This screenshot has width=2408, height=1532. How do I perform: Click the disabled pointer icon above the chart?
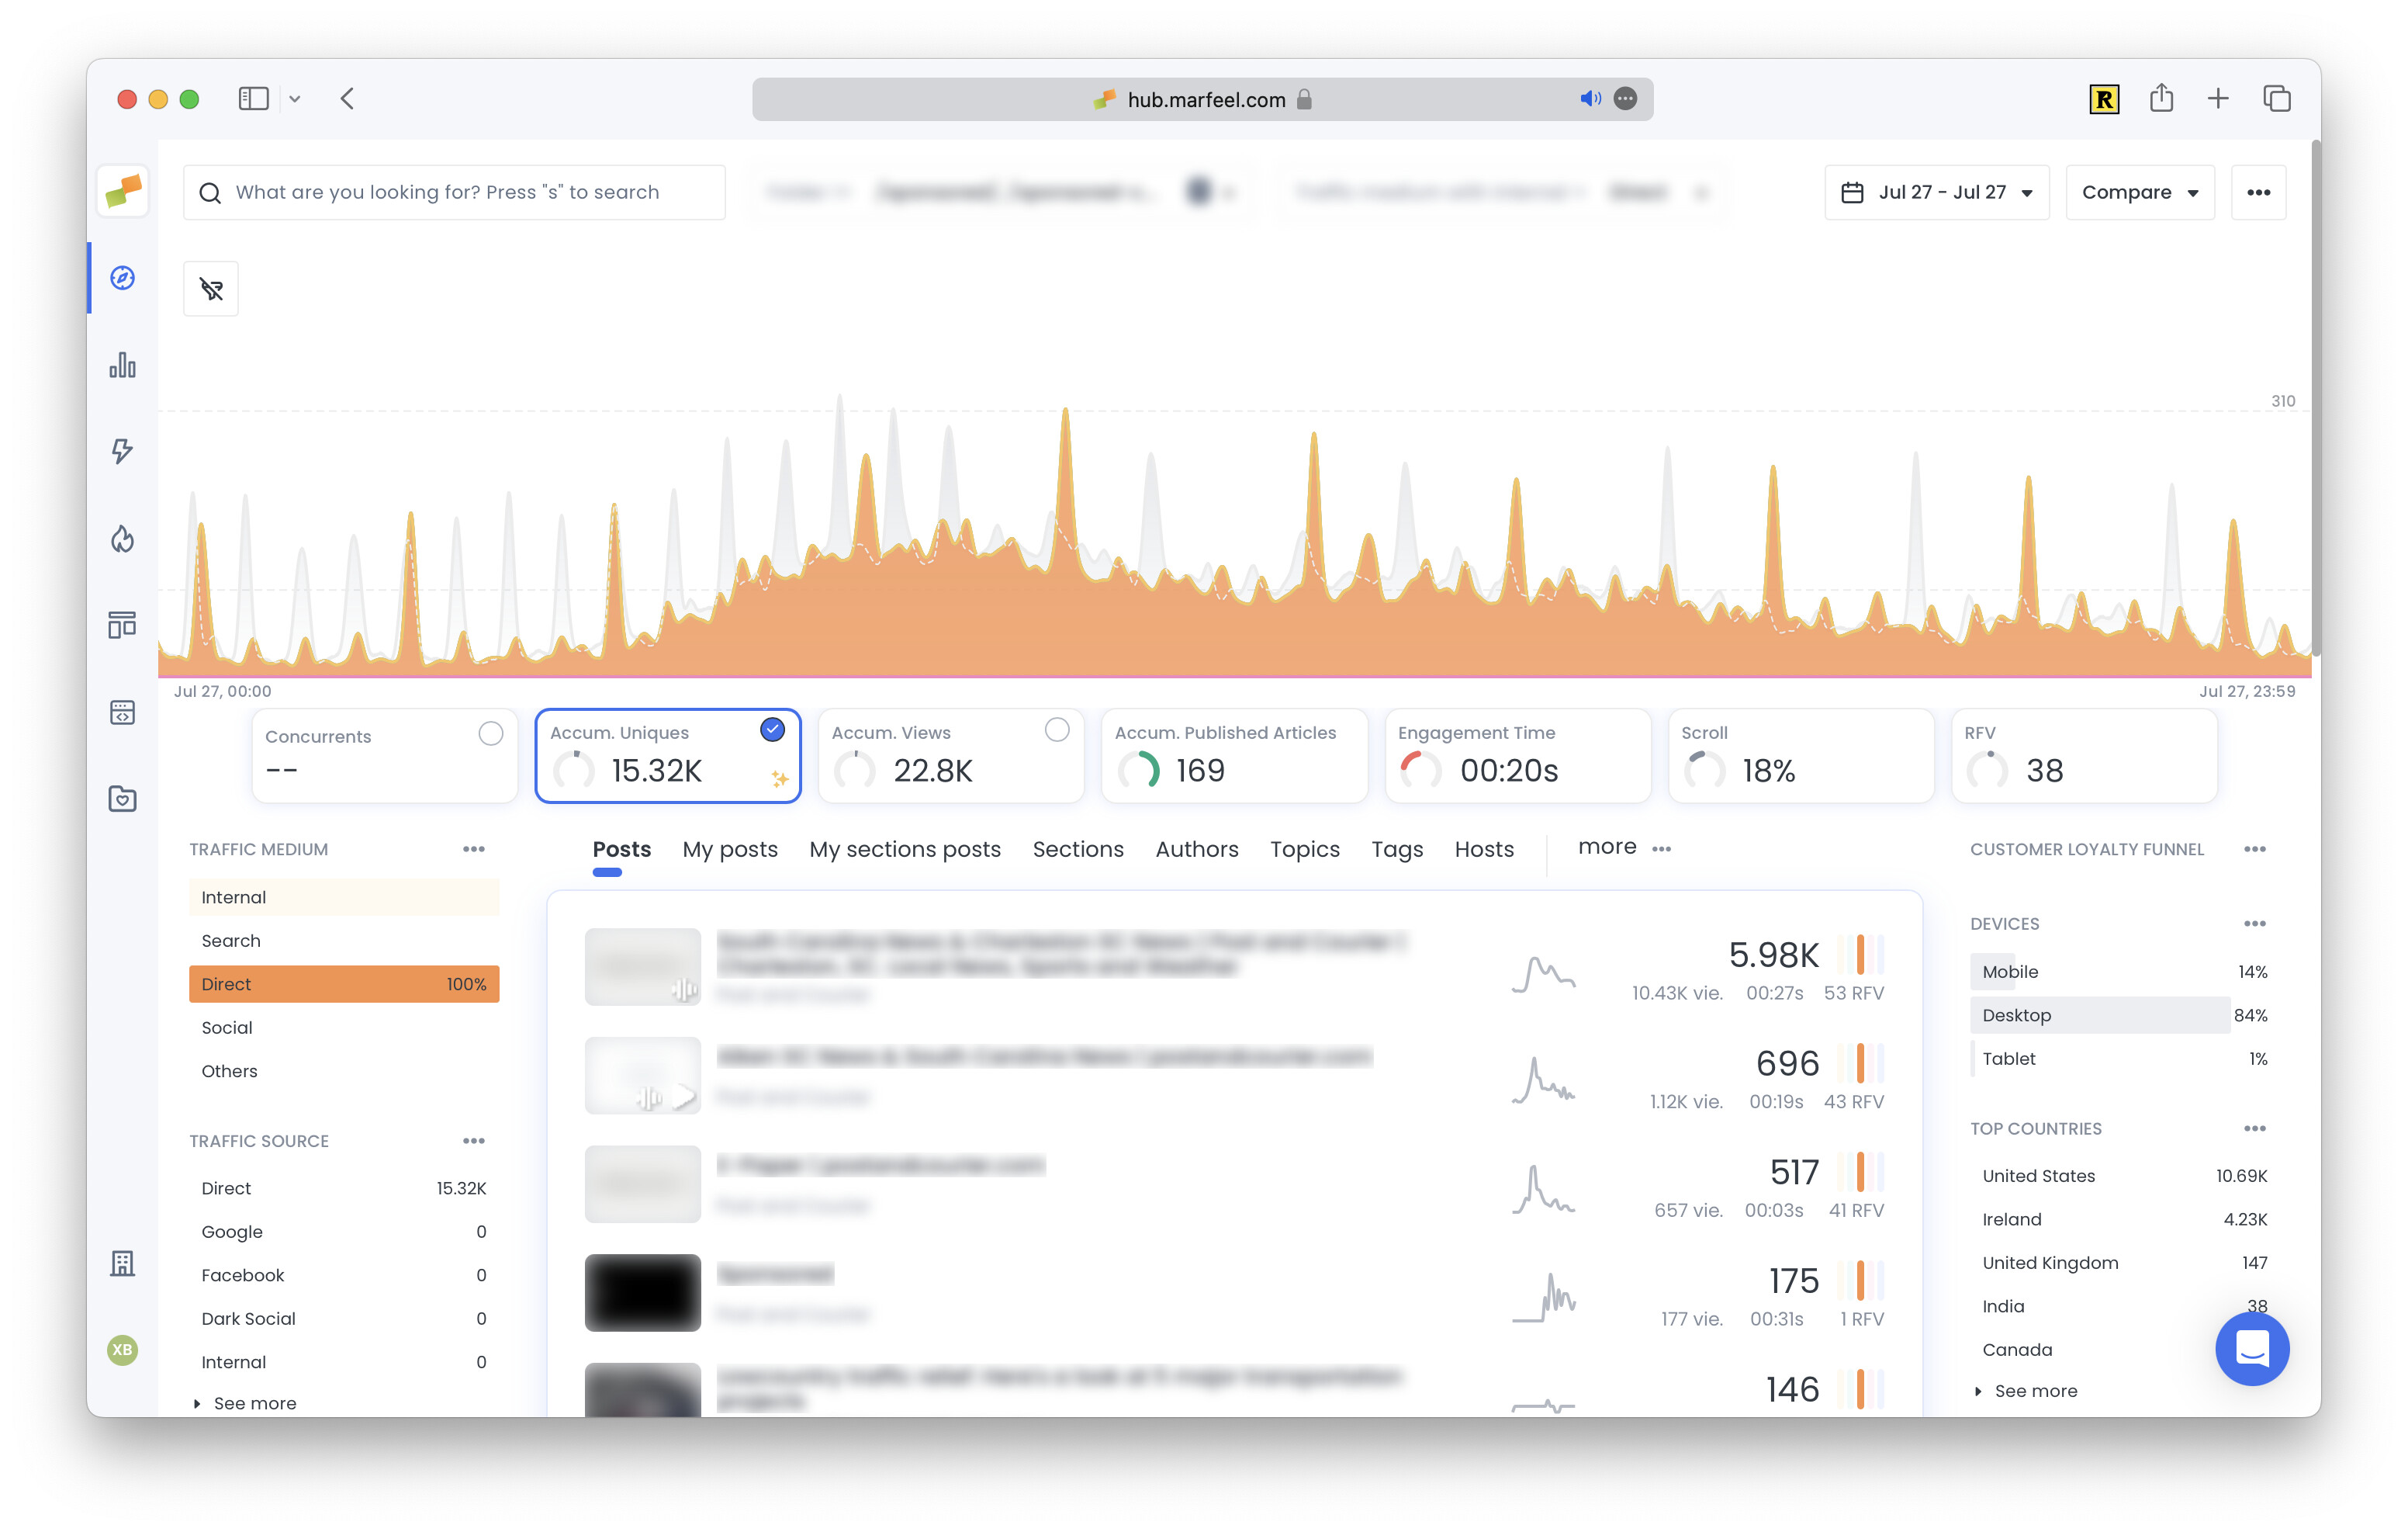tap(211, 288)
